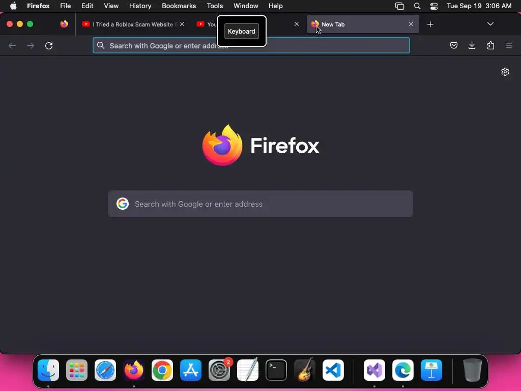Reload the current page
This screenshot has width=521, height=391.
49,45
